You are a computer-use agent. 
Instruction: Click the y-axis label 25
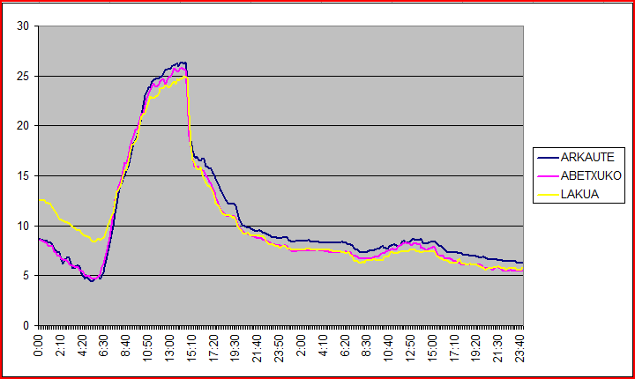pyautogui.click(x=23, y=76)
